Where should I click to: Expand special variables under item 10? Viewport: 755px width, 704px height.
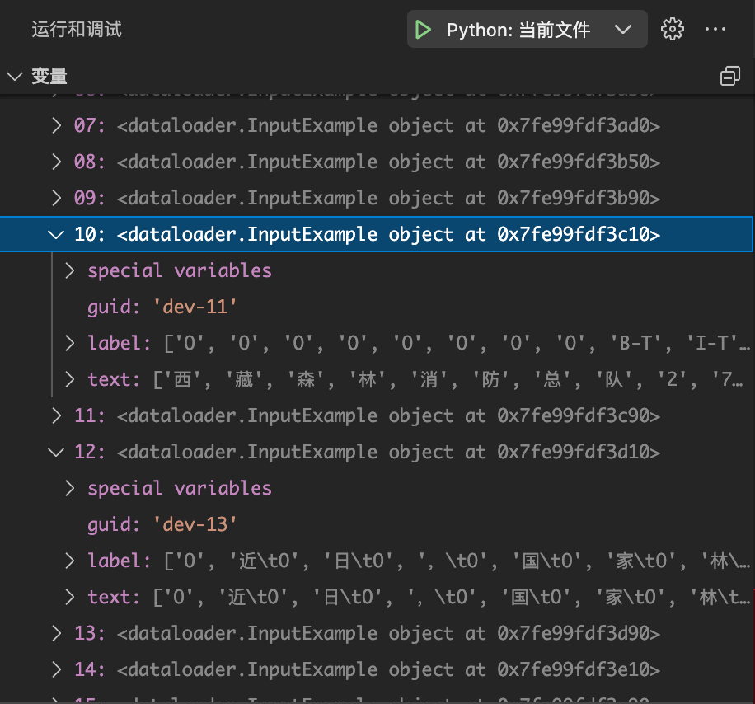[x=70, y=270]
